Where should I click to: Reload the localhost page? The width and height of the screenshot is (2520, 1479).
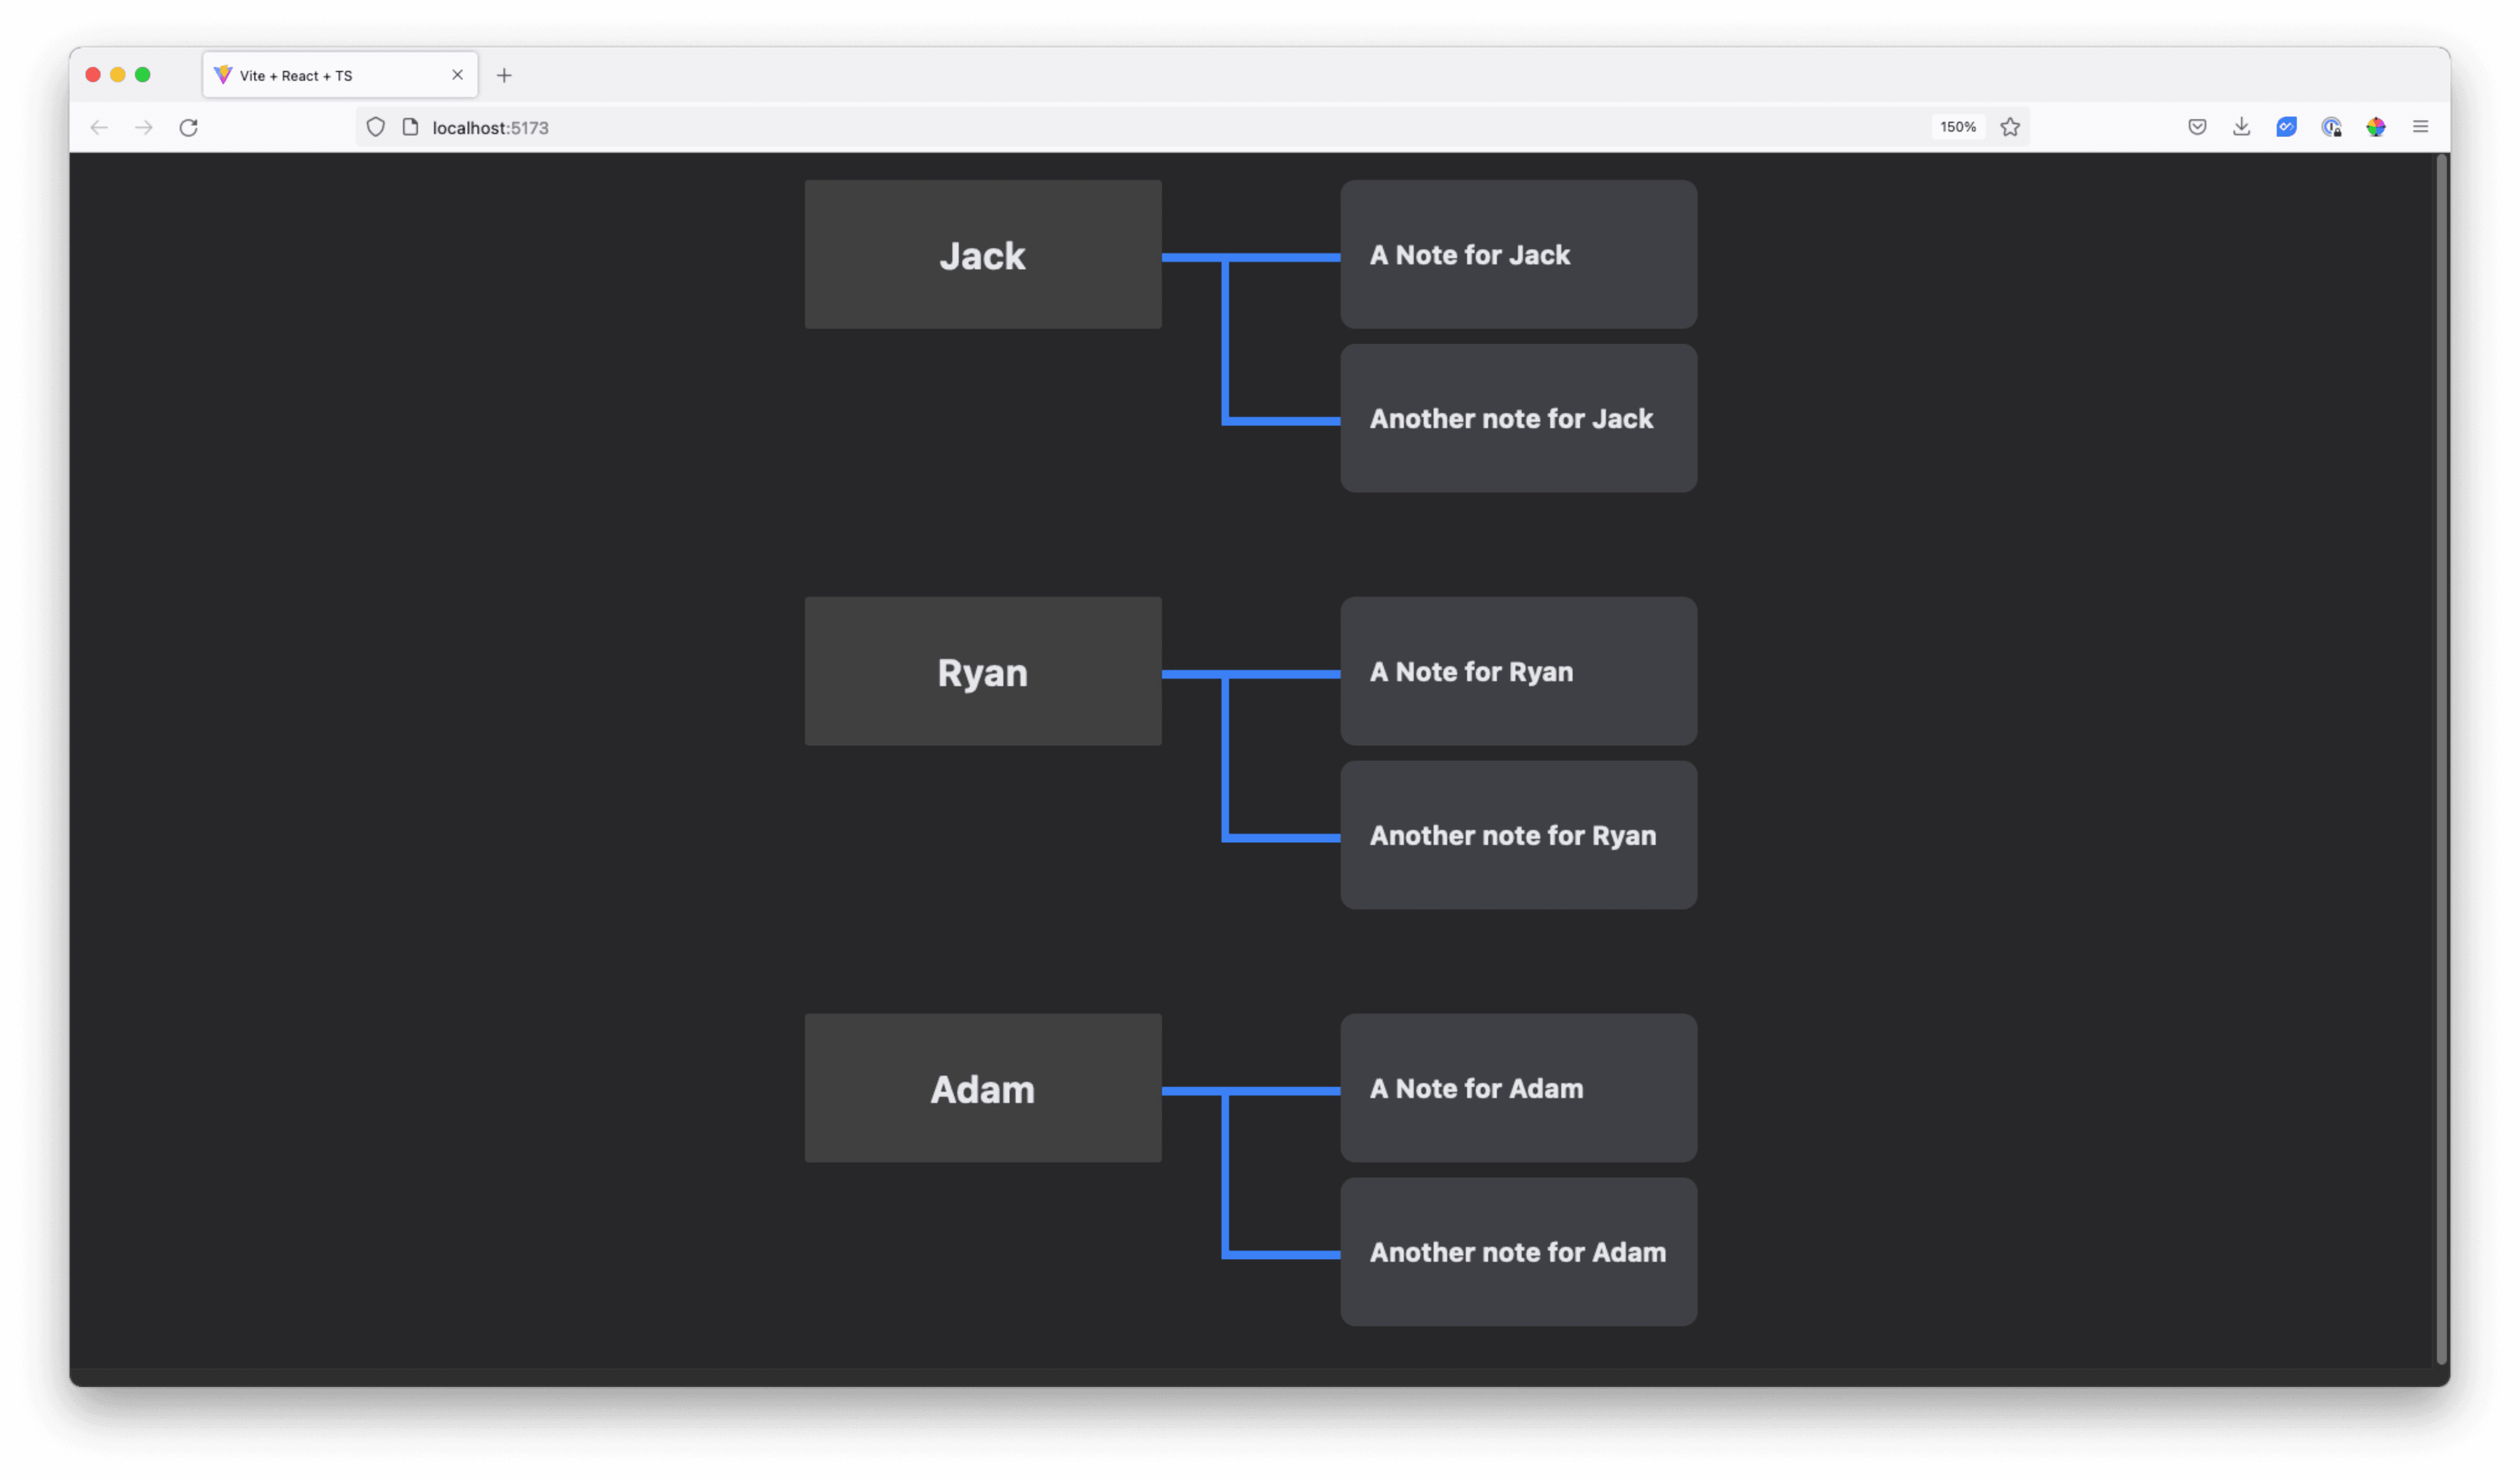(x=188, y=127)
